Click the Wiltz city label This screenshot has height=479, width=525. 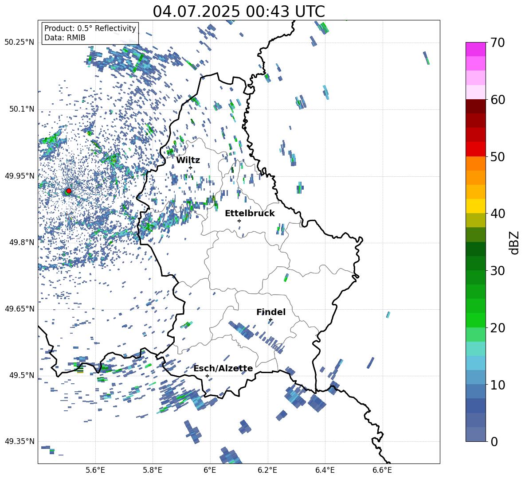188,160
